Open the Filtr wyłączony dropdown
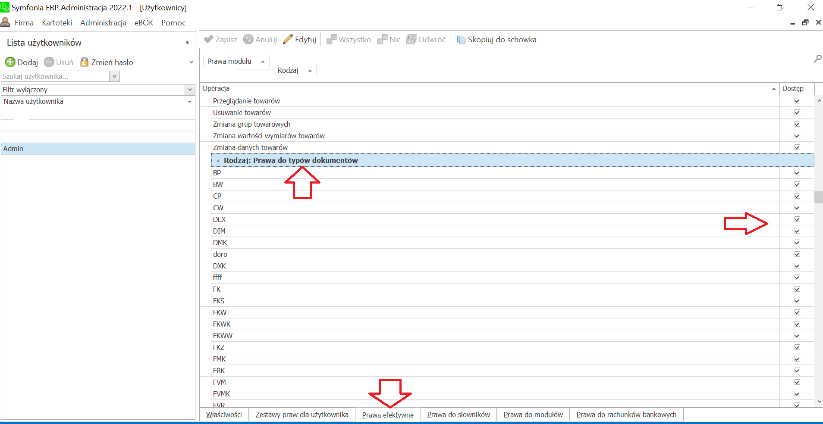 [x=190, y=90]
